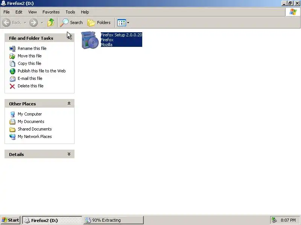Open My Computer link
This screenshot has width=301, height=225.
click(x=30, y=114)
